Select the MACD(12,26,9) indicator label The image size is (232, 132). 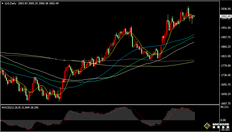11,107
